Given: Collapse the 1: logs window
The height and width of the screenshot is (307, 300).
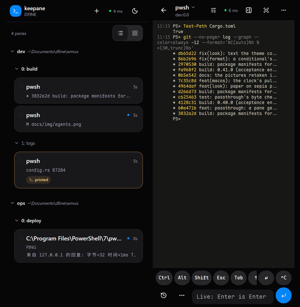Looking at the screenshot, I should (17, 143).
